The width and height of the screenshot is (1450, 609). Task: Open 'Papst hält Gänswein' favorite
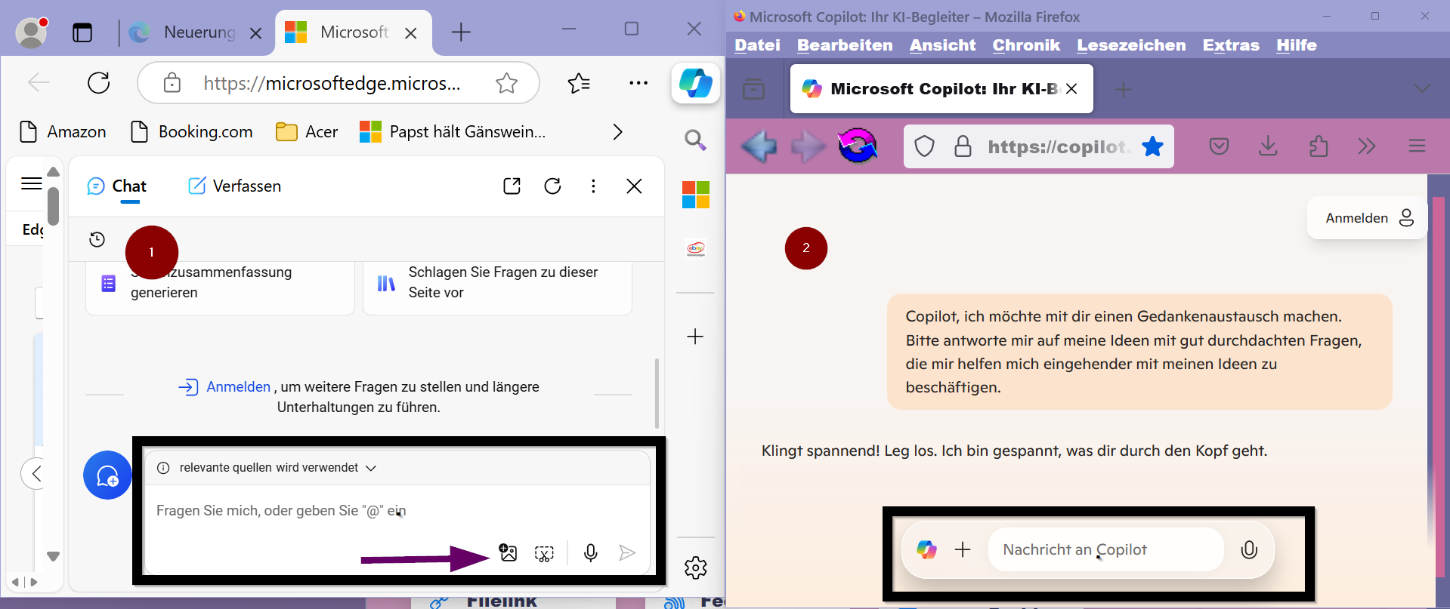click(x=453, y=132)
